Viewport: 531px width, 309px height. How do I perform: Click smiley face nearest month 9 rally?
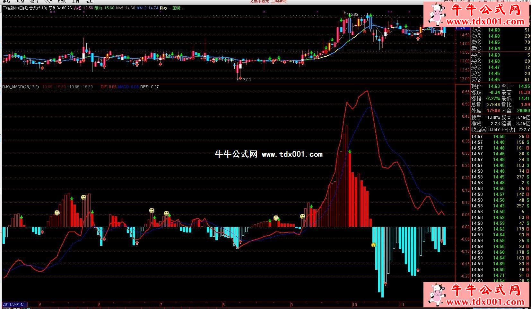pyautogui.click(x=302, y=216)
